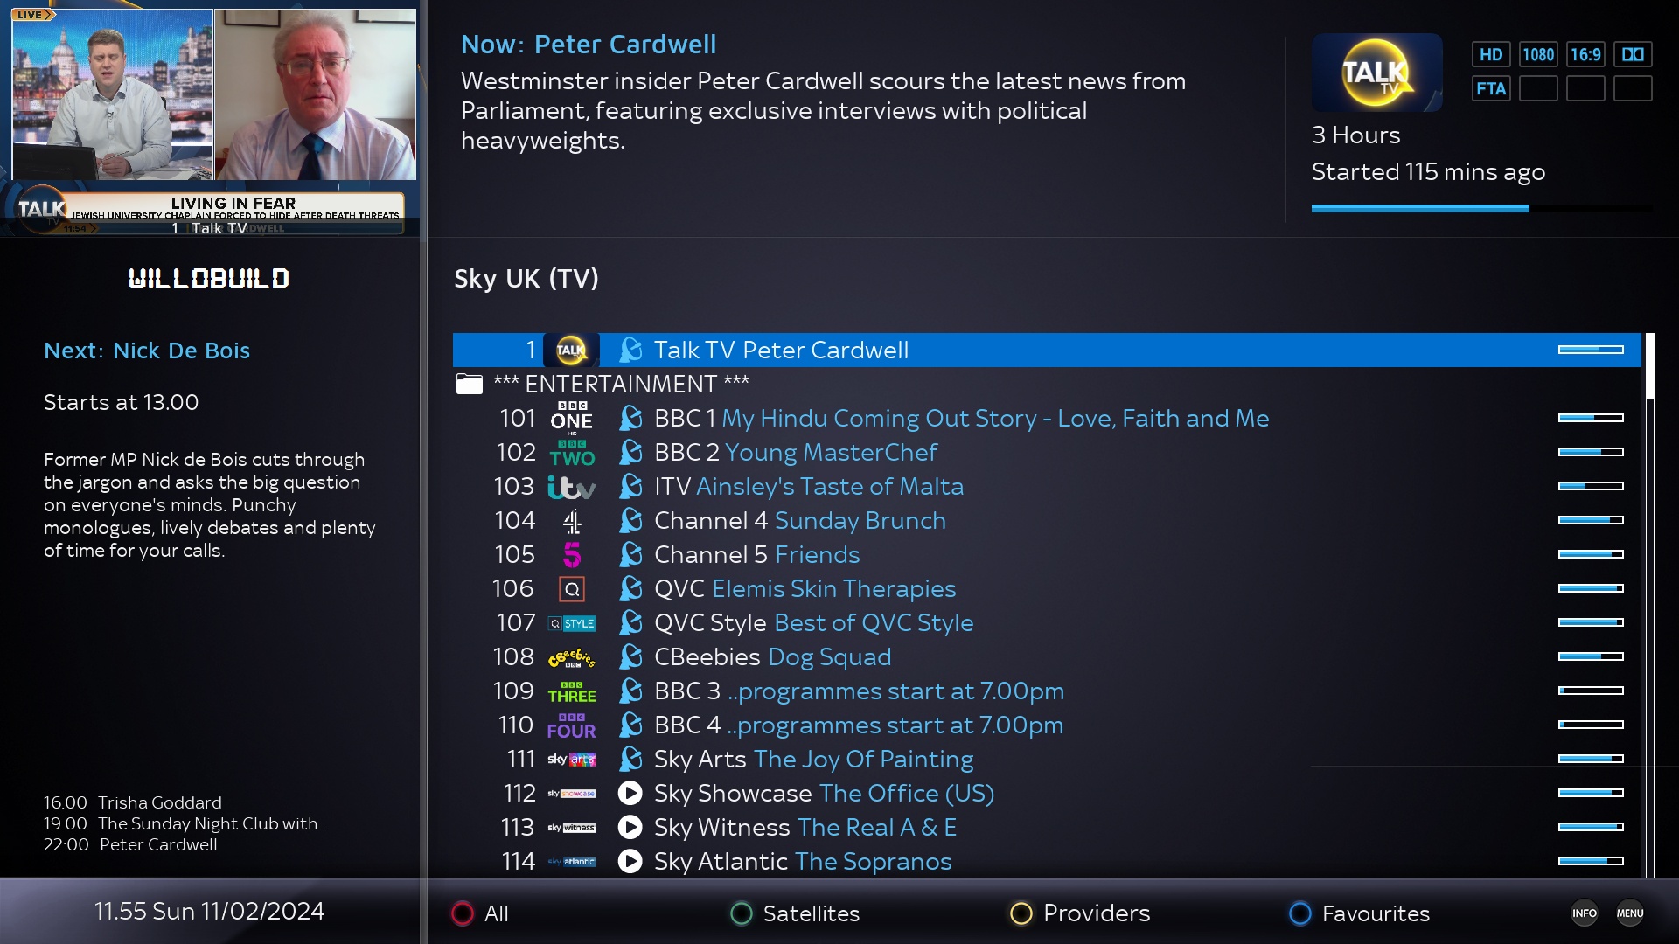The width and height of the screenshot is (1679, 944).
Task: Click the HD format badge
Action: (x=1491, y=55)
